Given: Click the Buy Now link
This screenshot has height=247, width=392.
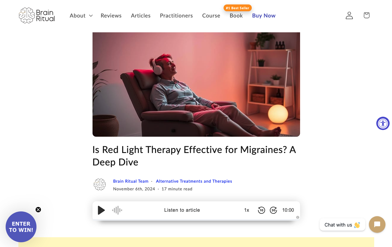Looking at the screenshot, I should (x=264, y=16).
